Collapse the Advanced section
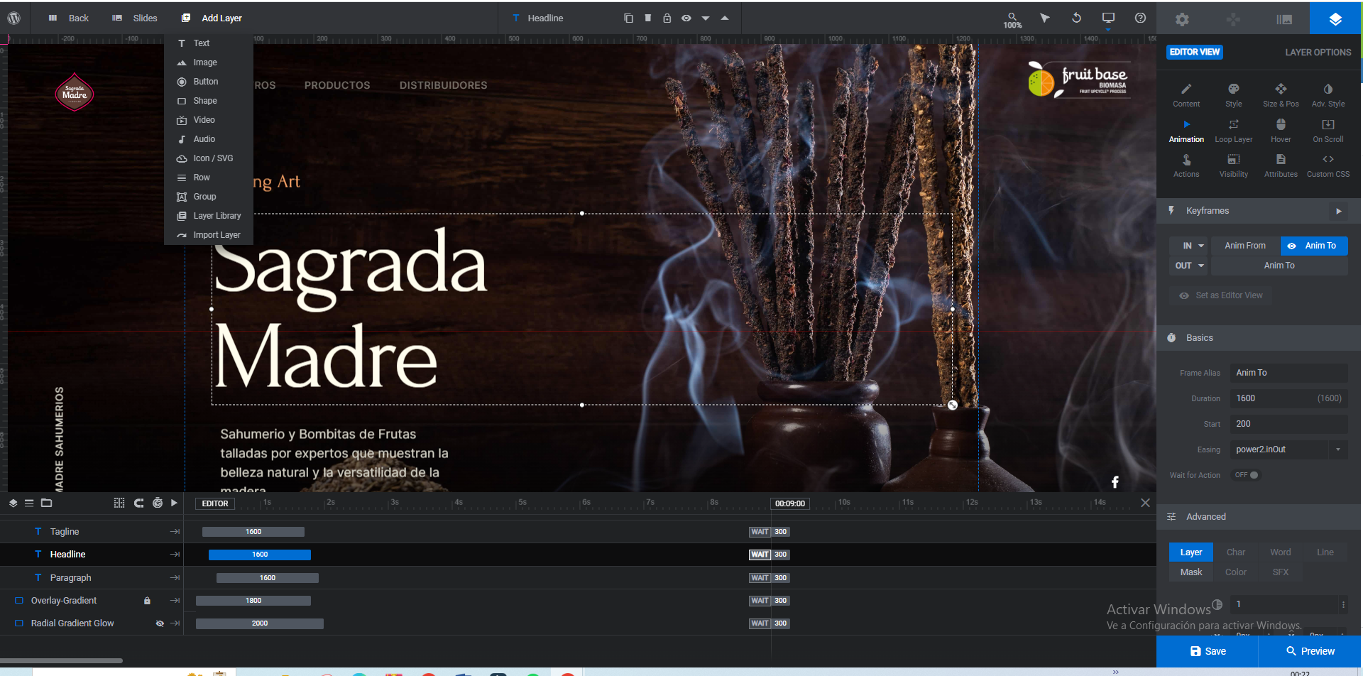 coord(1259,517)
